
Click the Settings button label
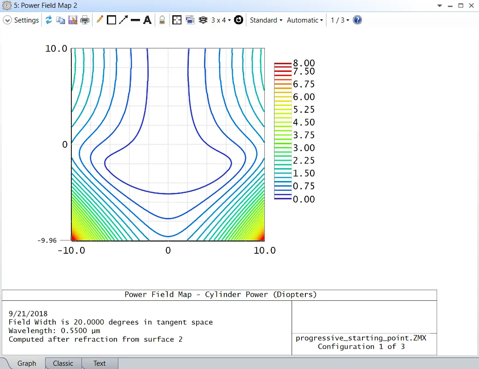coord(26,20)
